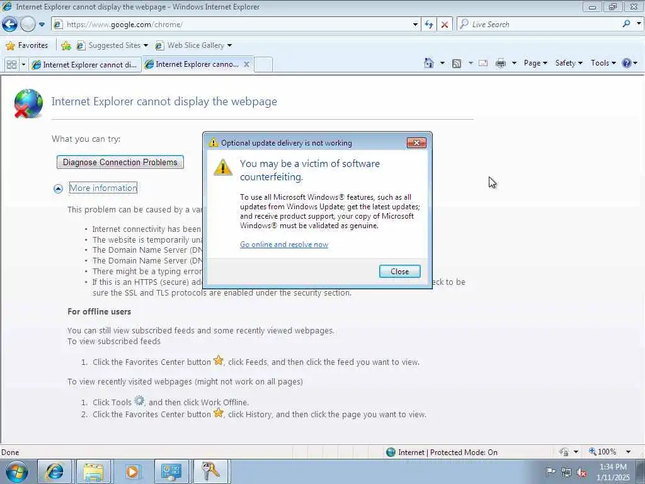
Task: Open Web Slice Gallery dropdown
Action: tap(193, 45)
